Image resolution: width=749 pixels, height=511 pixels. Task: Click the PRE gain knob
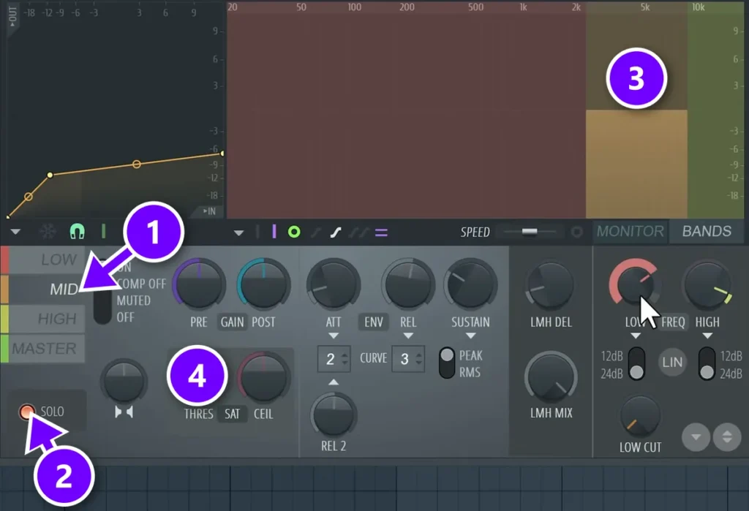(199, 284)
